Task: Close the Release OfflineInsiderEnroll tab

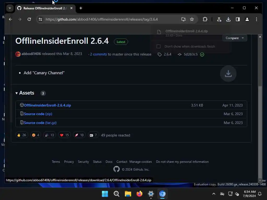Action: tap(71, 8)
